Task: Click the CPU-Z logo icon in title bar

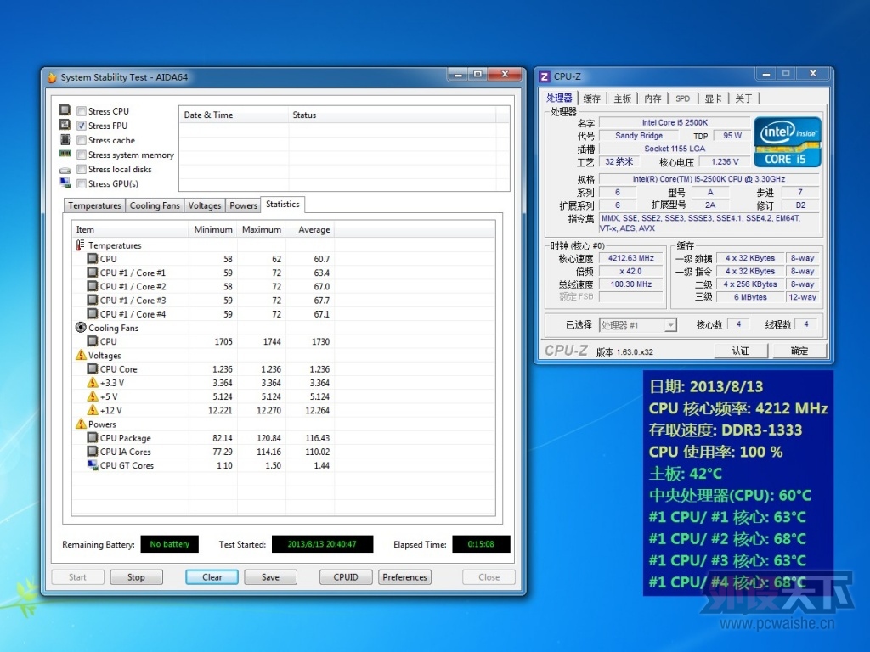Action: click(545, 76)
